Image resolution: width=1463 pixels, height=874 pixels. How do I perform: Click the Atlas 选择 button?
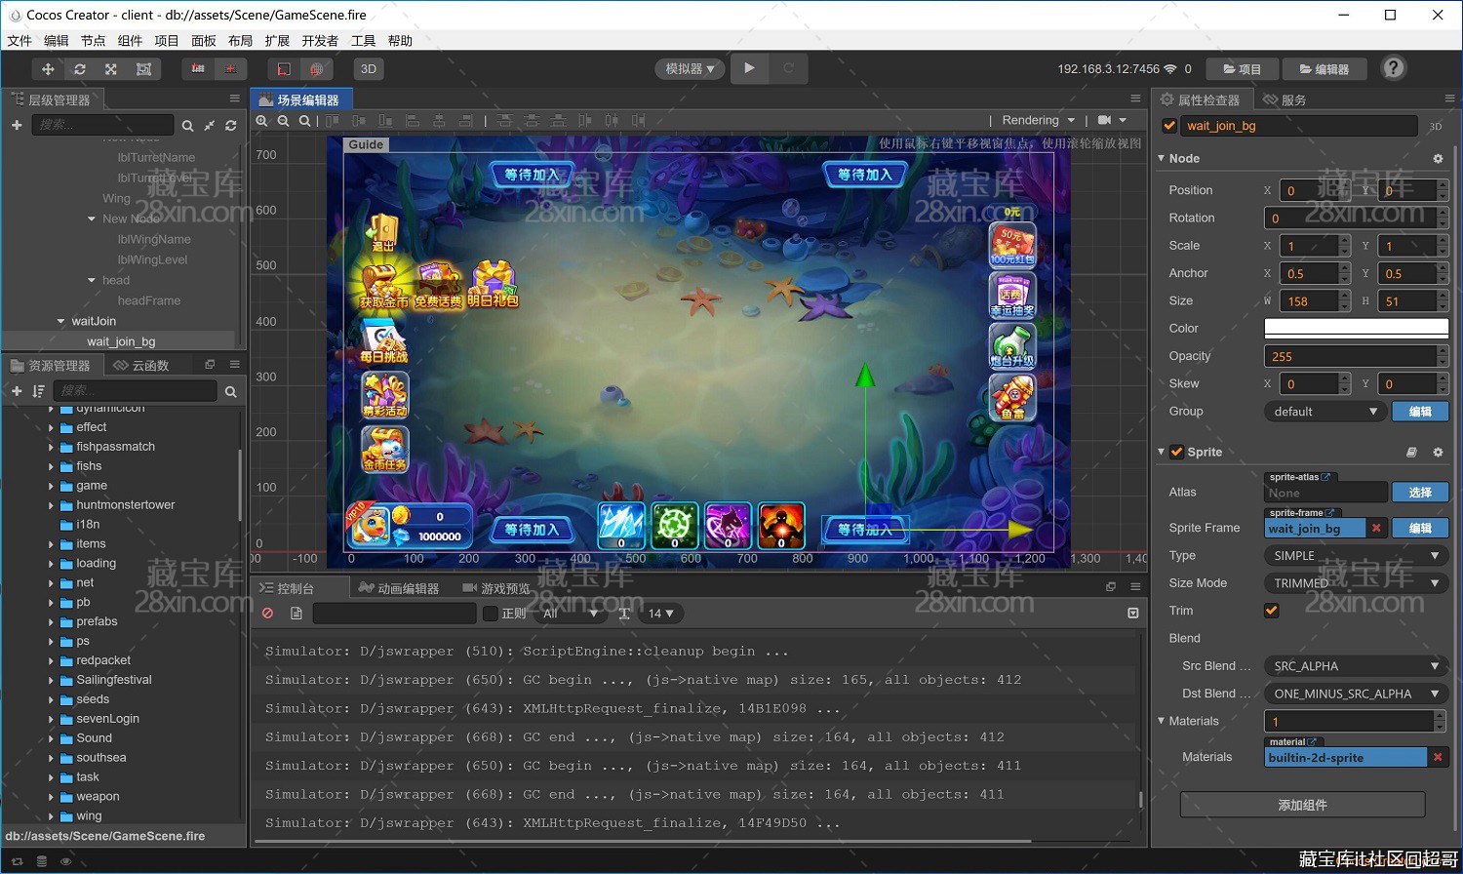click(1420, 493)
